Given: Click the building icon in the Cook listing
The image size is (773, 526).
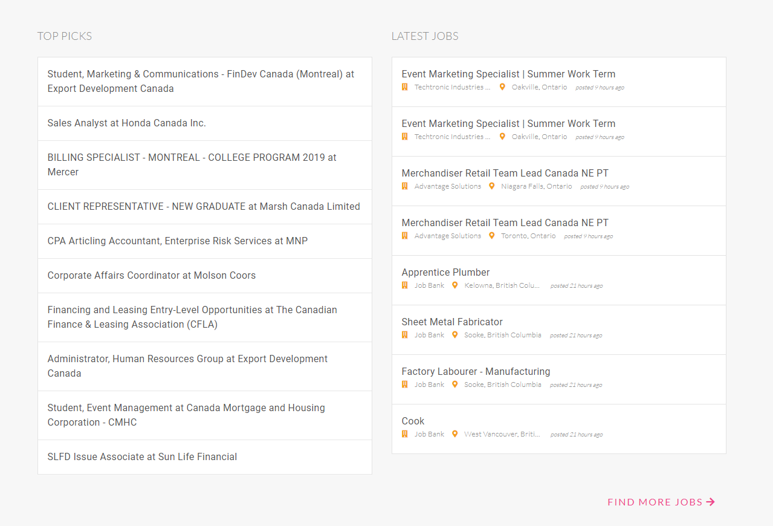Looking at the screenshot, I should (405, 434).
